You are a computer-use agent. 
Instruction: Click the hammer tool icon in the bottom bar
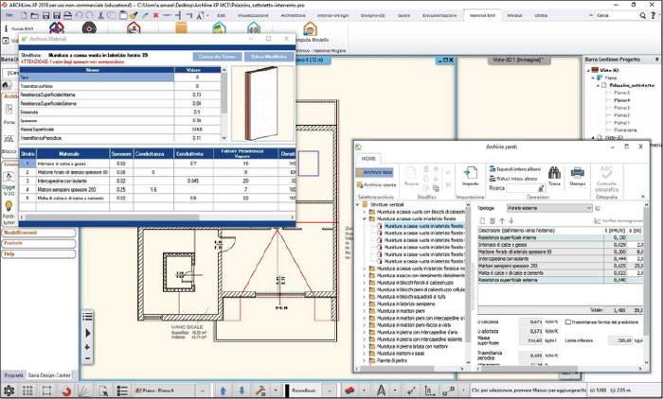260,390
